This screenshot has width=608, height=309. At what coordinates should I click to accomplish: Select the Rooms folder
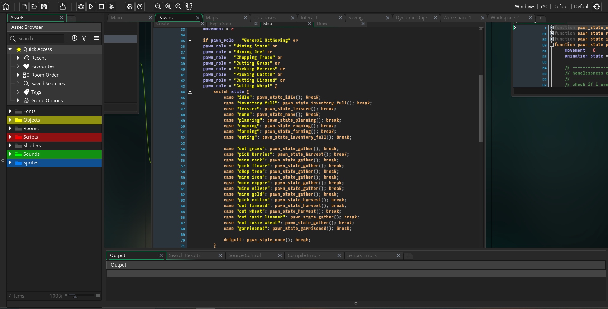pos(54,128)
